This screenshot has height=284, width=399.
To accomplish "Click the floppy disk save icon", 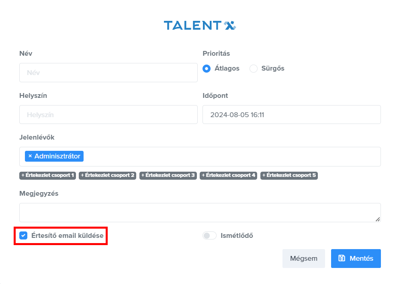I will click(342, 258).
